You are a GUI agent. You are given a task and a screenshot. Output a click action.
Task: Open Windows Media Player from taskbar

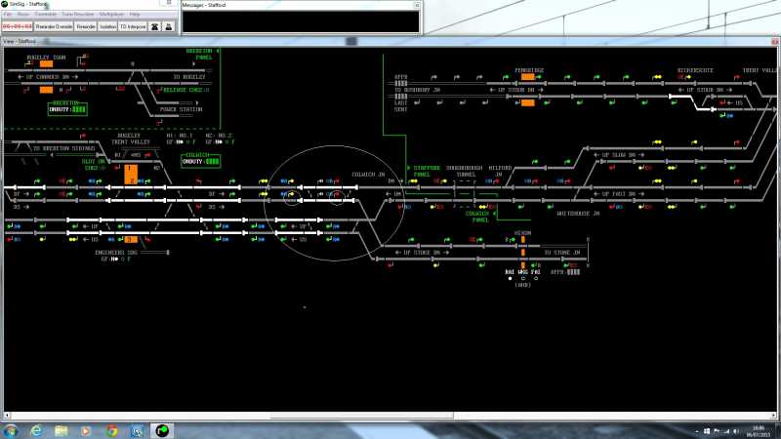[86, 431]
